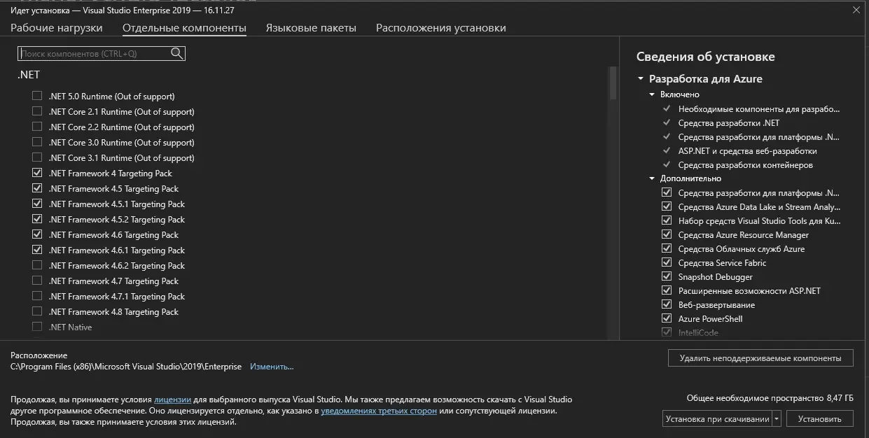
Task: Enable .NET 5.0 Runtime checkbox
Action: (x=37, y=96)
